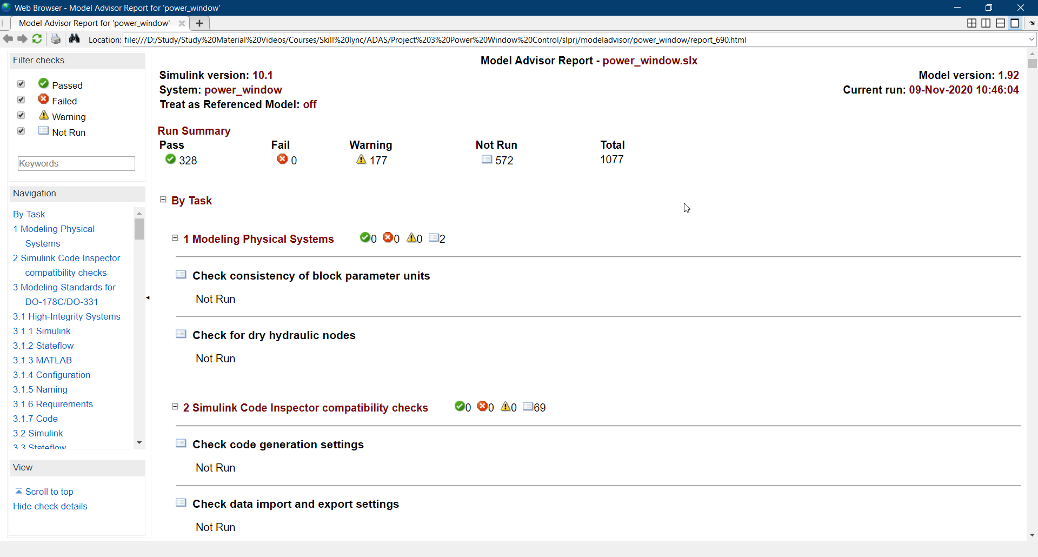Collapse the 1 Modeling Physical Systems section

pos(175,238)
